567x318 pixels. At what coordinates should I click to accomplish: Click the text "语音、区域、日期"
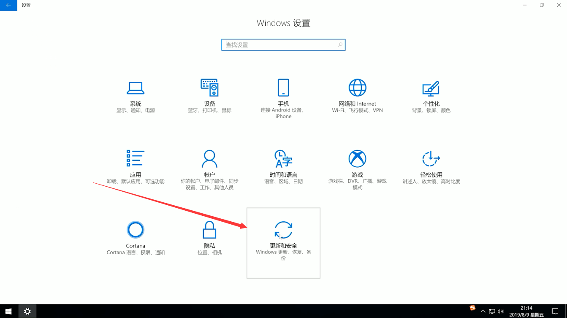(283, 181)
